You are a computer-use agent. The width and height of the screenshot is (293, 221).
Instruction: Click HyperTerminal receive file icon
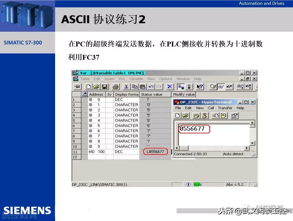coord(223,116)
